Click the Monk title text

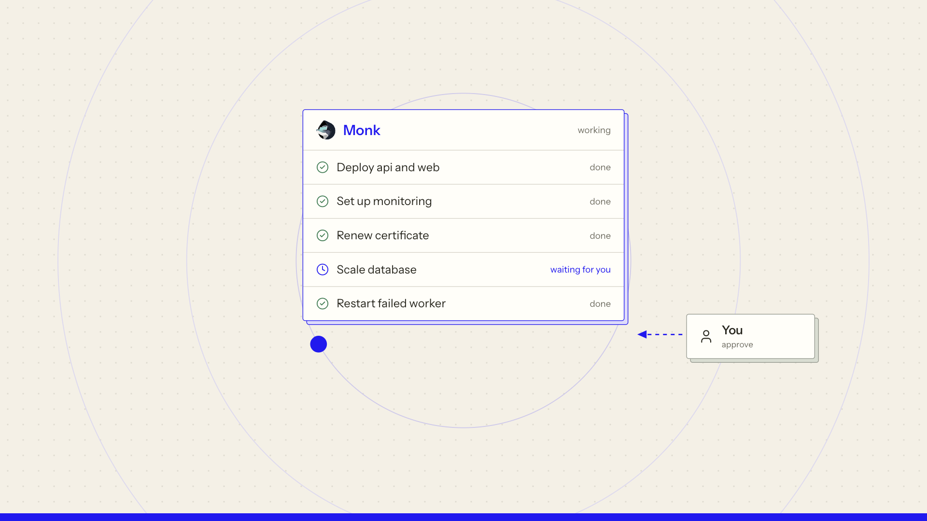coord(362,130)
